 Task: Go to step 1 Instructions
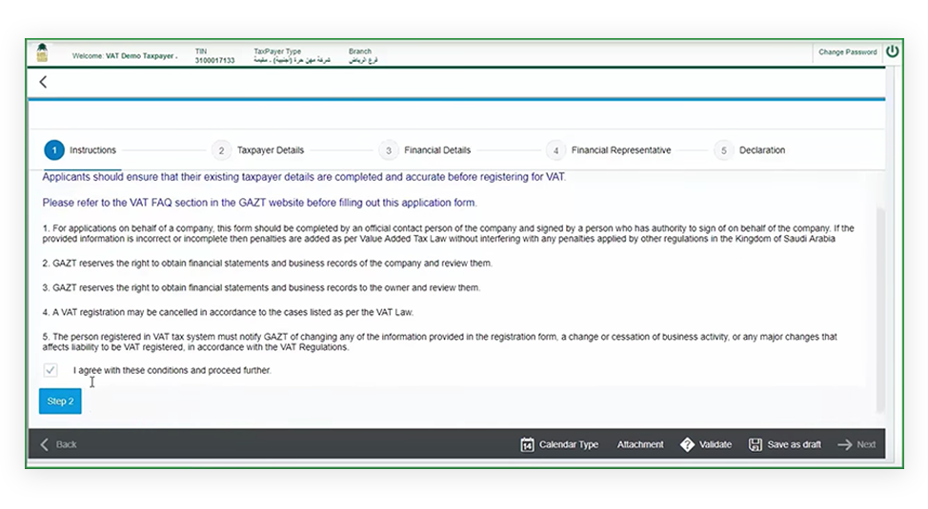(x=54, y=150)
